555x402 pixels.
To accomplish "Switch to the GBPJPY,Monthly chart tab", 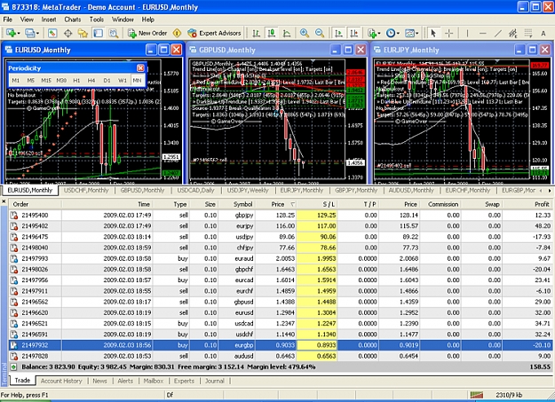I will point(356,191).
